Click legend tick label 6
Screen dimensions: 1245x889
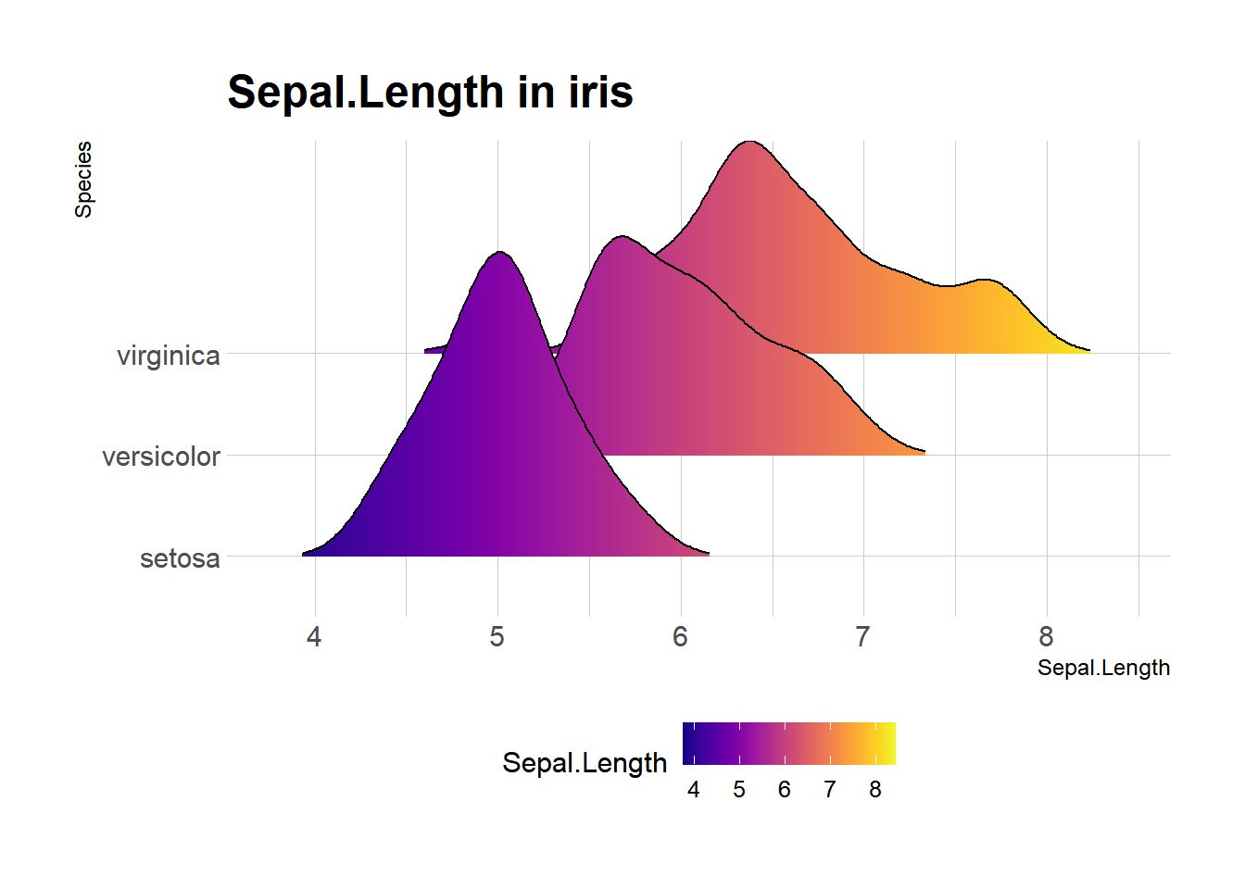[785, 790]
